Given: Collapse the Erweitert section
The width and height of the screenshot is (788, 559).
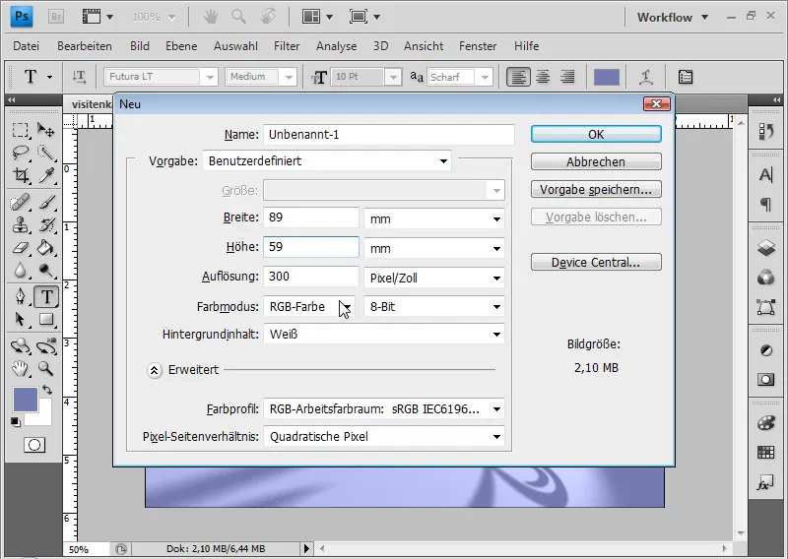Looking at the screenshot, I should coord(155,371).
